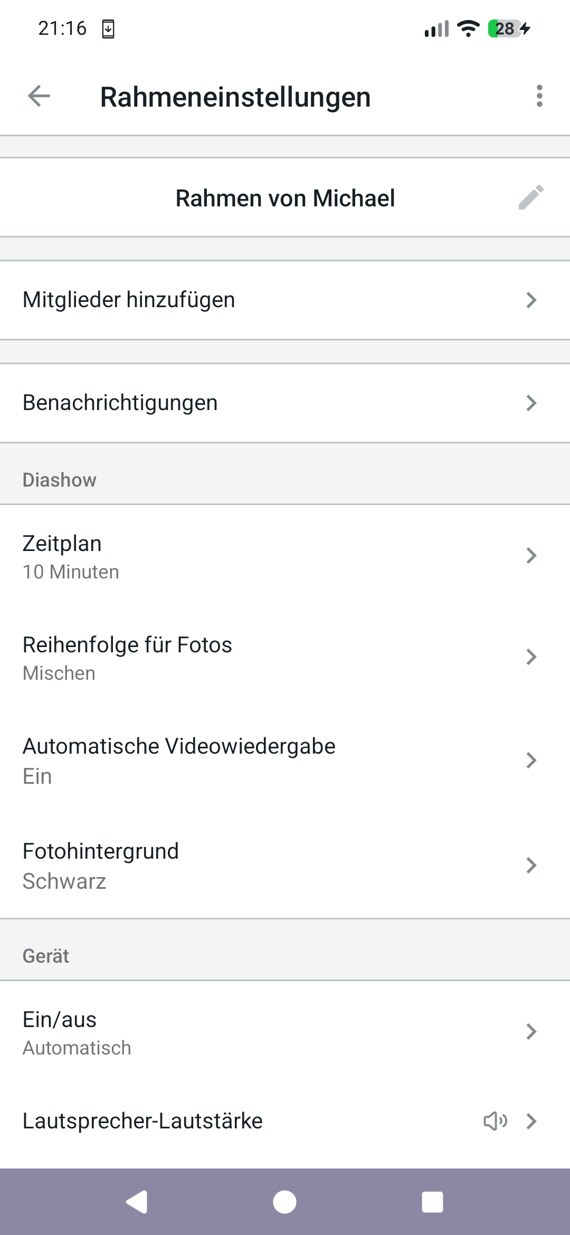Tap the Rahmen von Michael name
This screenshot has height=1235, width=570.
click(285, 198)
